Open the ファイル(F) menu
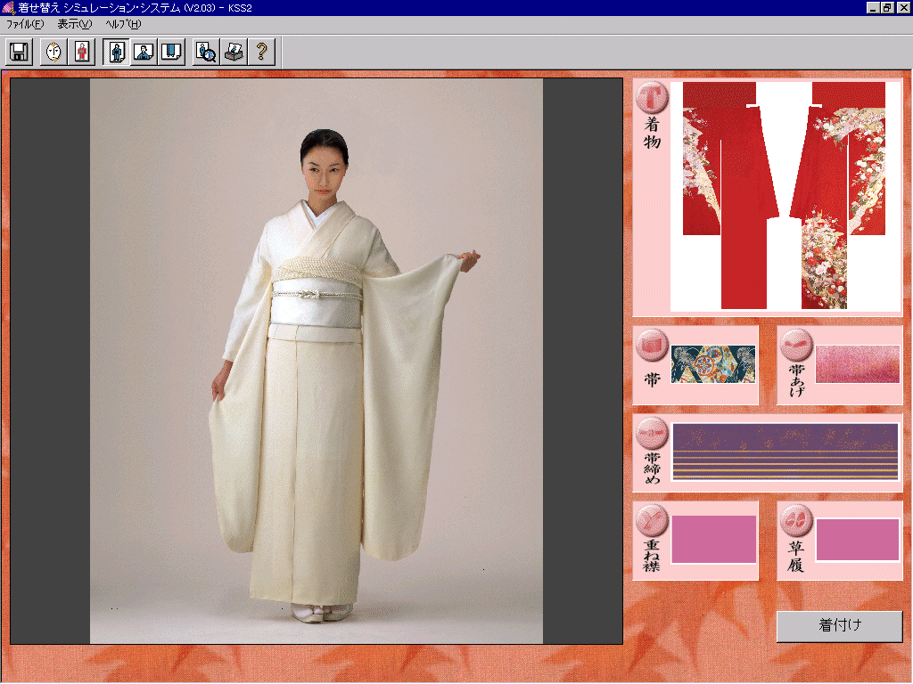 (24, 24)
